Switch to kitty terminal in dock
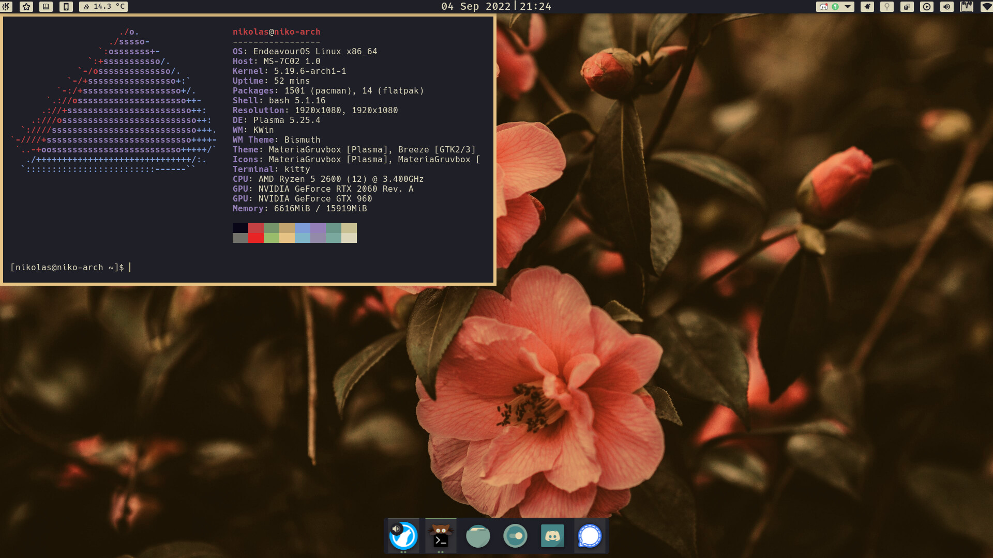993x558 pixels. 441,536
